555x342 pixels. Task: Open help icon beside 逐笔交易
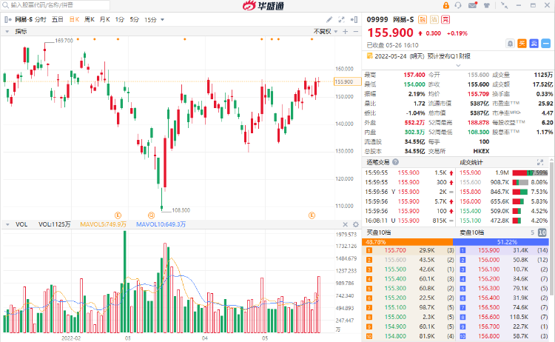coord(395,162)
